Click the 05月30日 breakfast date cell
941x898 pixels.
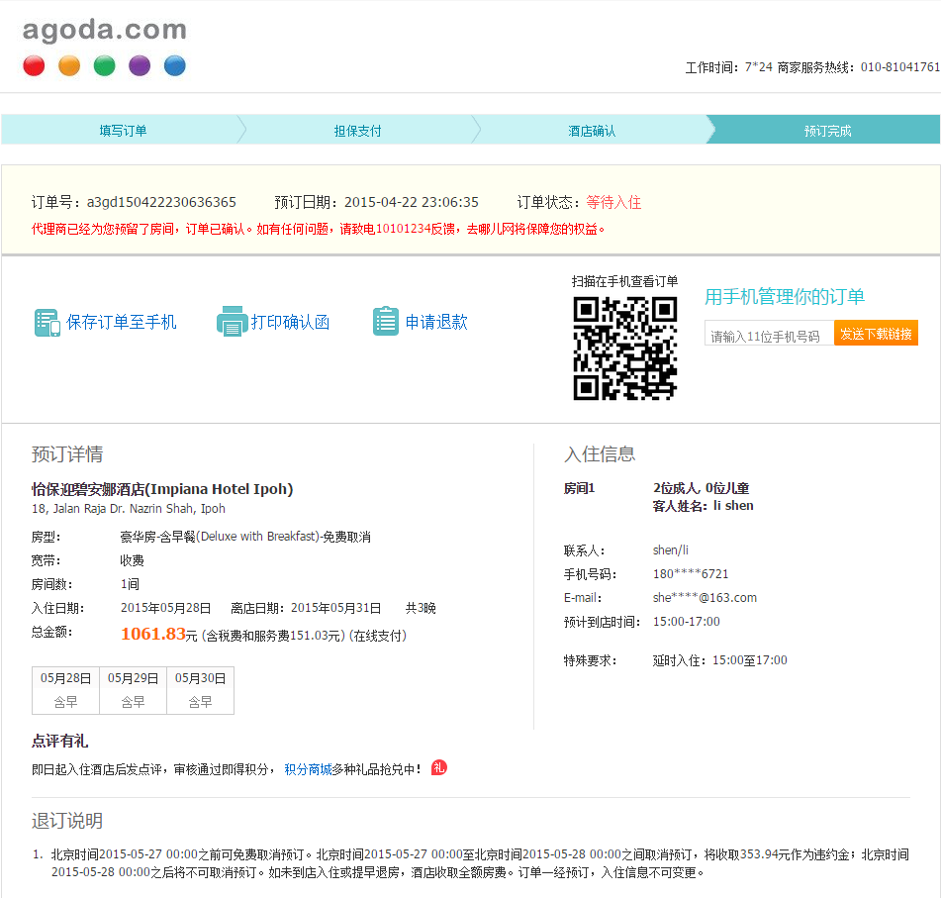tap(200, 690)
